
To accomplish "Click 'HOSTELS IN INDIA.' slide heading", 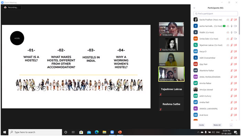I will tap(91, 59).
